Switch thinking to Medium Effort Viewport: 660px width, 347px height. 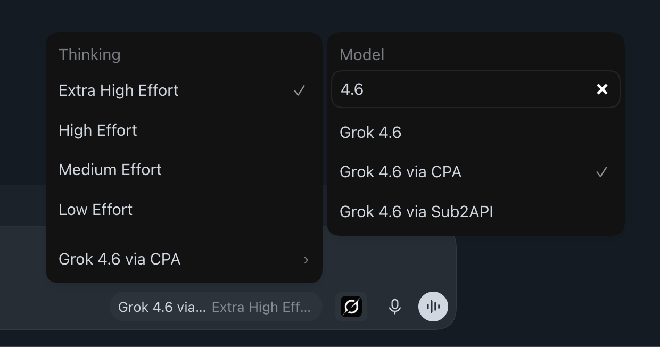tap(184, 170)
